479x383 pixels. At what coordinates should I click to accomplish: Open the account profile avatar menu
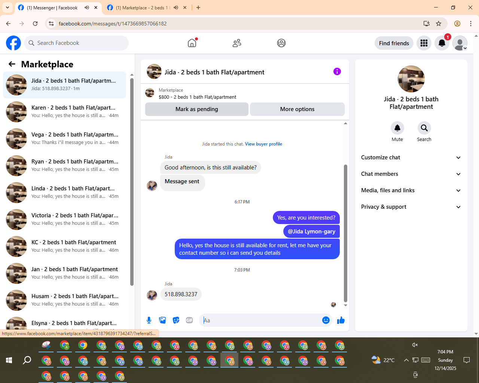point(460,43)
